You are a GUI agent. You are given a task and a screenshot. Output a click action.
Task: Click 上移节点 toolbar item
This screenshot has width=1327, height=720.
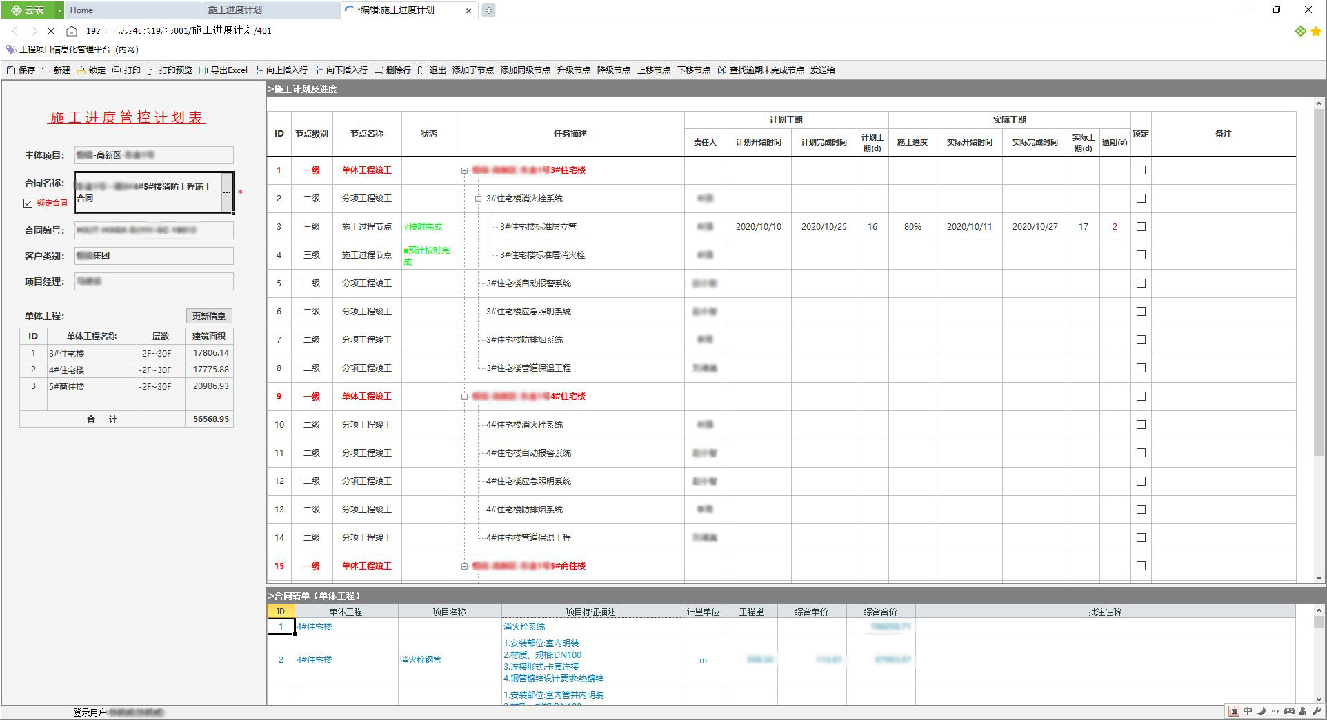654,70
